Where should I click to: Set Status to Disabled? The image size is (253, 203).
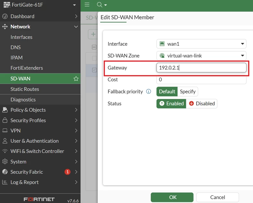[202, 104]
